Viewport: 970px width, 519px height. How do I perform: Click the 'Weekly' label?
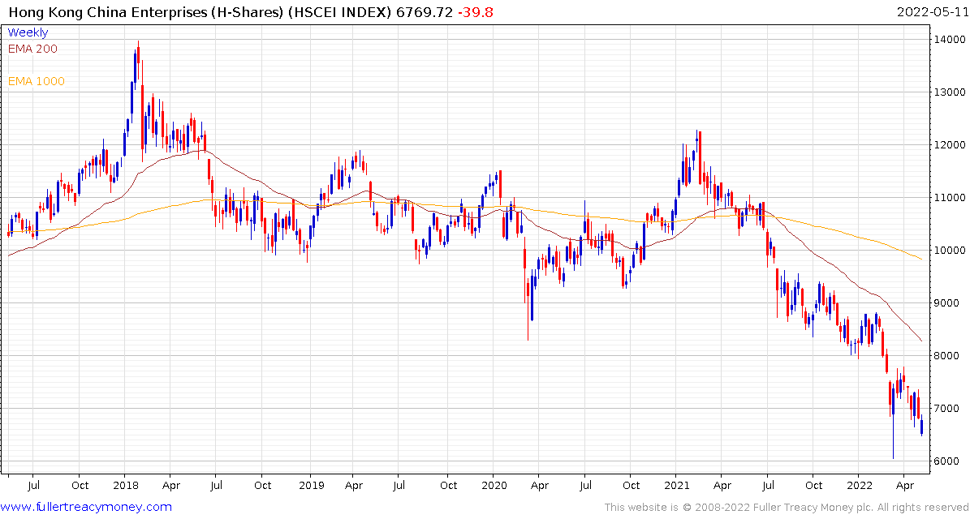pyautogui.click(x=28, y=32)
